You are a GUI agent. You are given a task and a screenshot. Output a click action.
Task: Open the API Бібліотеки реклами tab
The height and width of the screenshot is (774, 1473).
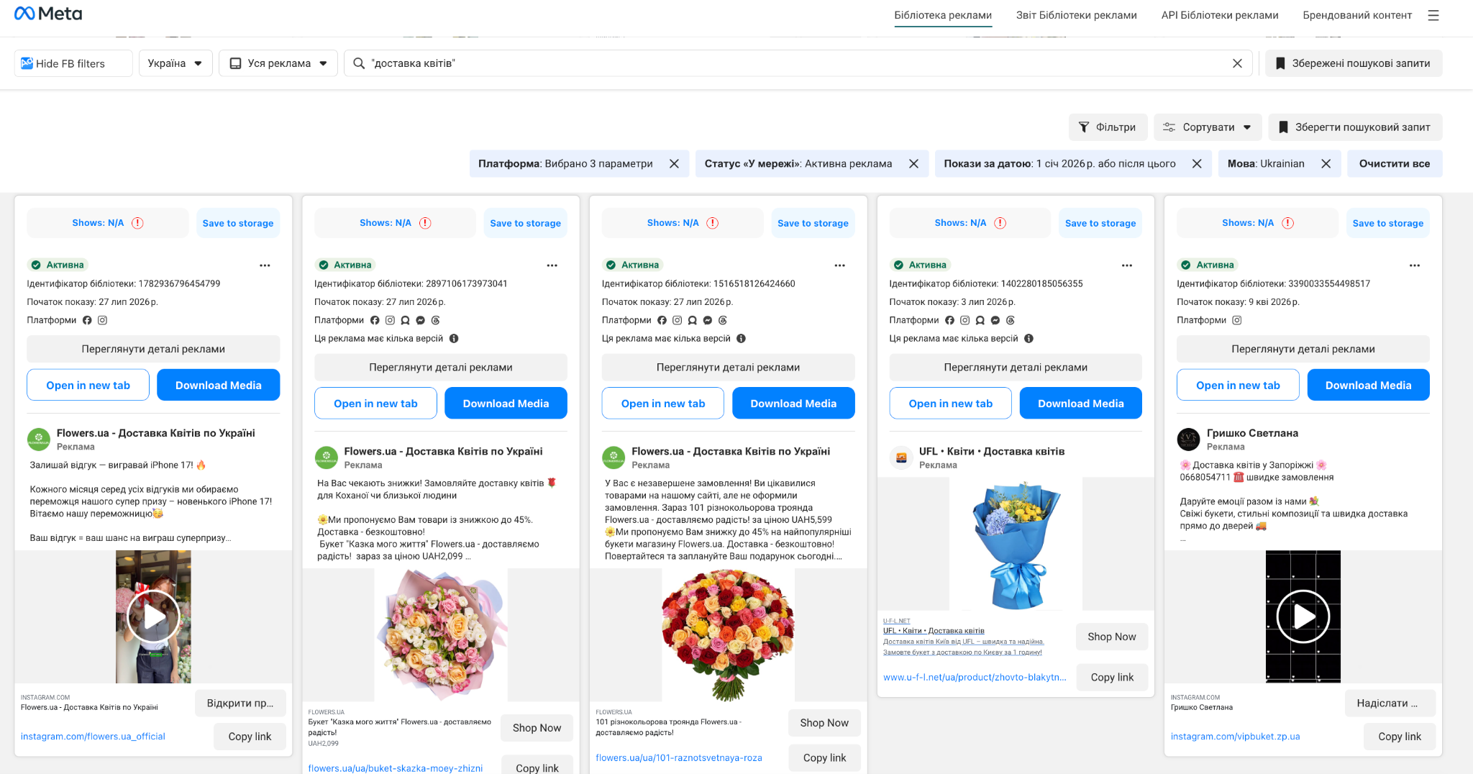[x=1220, y=15]
